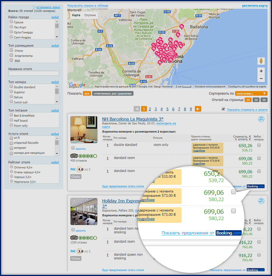Screen dimensions: 272x276
Task: Click TripAdvisor owl icon for NH Barcelona
Action: (x=74, y=156)
